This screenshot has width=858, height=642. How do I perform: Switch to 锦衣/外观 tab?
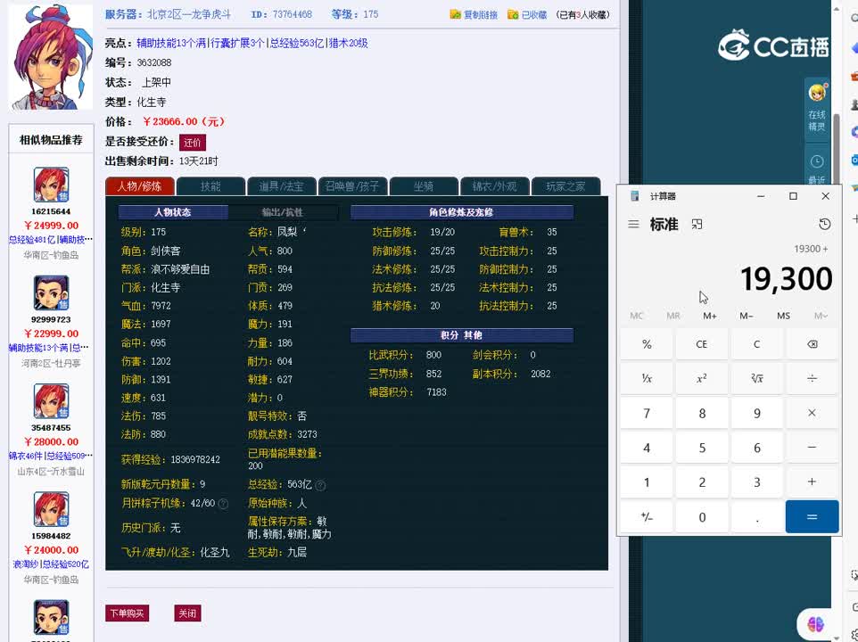[x=495, y=186]
